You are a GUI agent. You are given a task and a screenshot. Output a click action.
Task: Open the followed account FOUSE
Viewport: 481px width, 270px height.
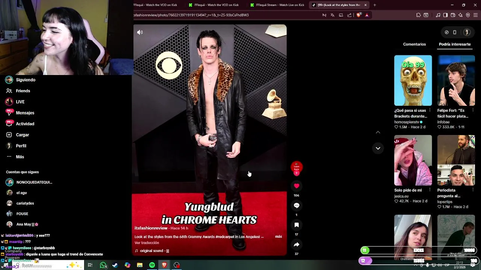pos(17,214)
